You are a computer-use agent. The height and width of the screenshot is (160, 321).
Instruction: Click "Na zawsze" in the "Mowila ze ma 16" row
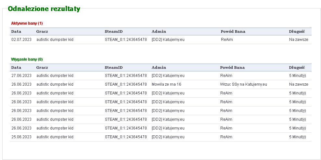pyautogui.click(x=299, y=84)
